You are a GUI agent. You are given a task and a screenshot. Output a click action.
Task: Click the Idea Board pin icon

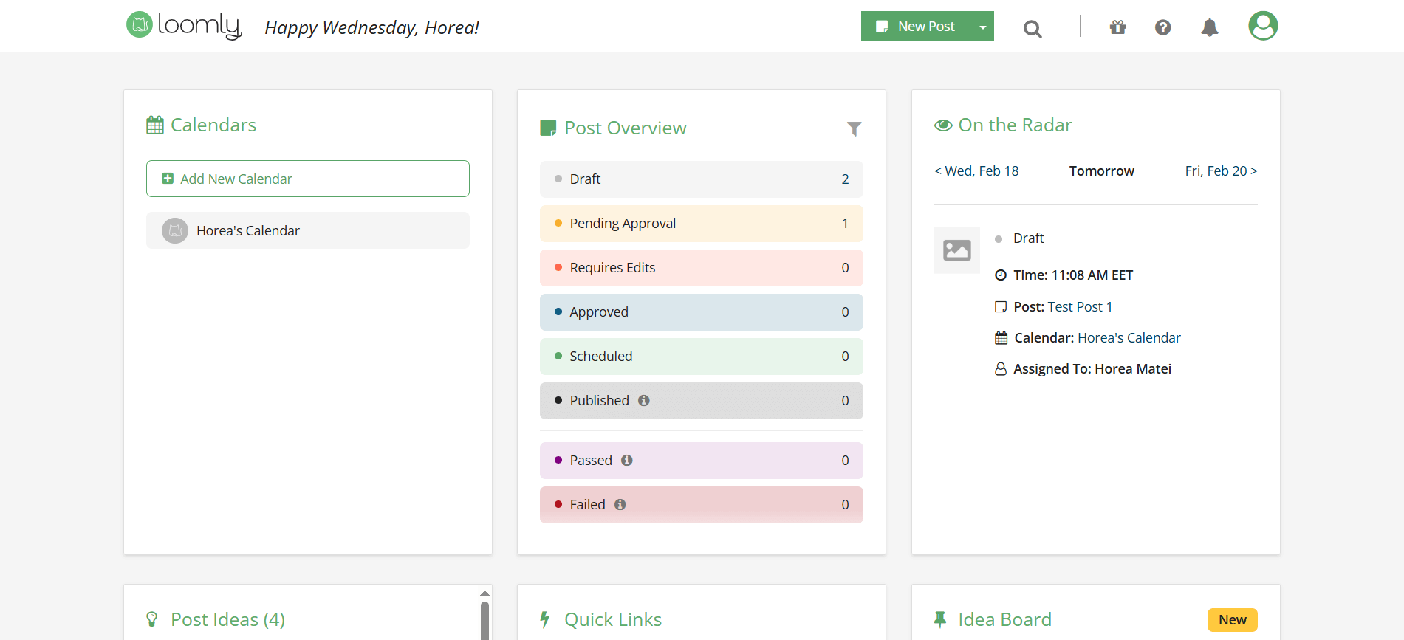[940, 619]
